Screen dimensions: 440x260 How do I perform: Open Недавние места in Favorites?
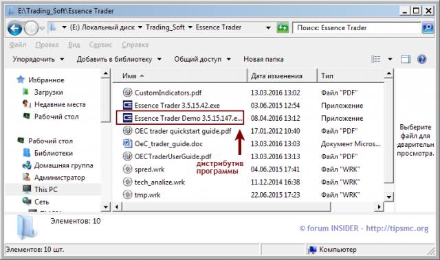(x=60, y=104)
